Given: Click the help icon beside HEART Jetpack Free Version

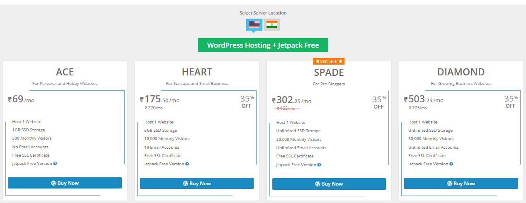Looking at the screenshot, I should point(187,164).
